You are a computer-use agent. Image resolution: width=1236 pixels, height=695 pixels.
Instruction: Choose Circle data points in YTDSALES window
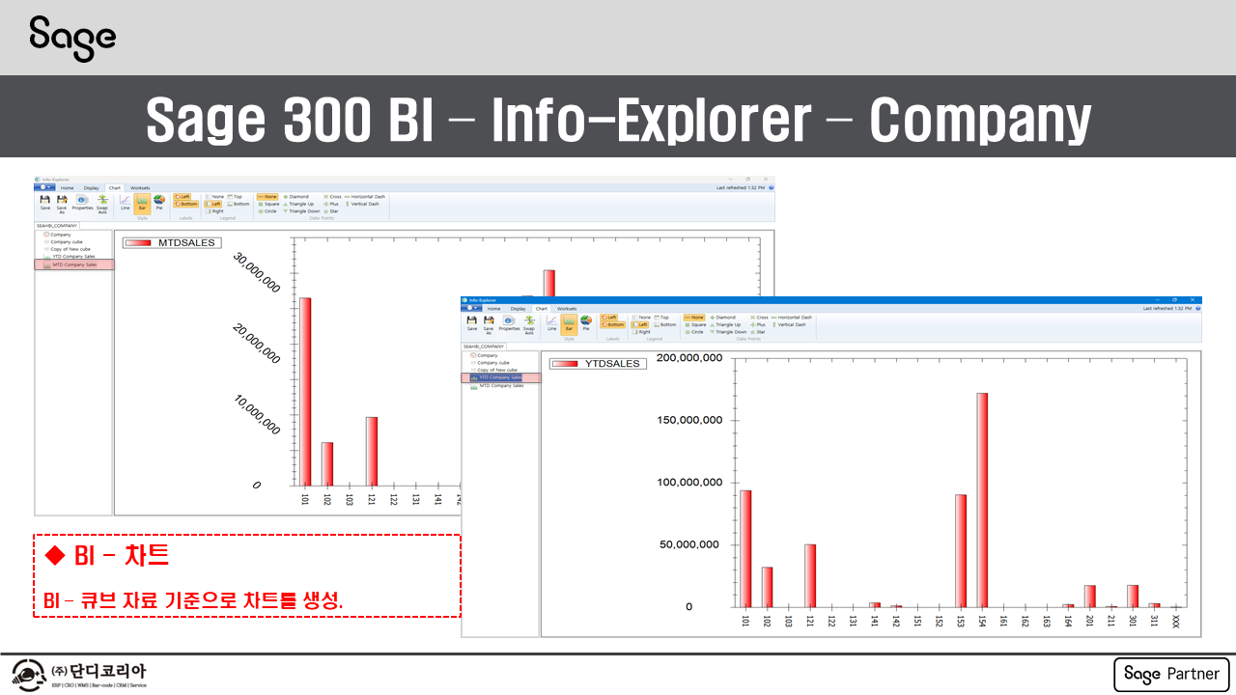[693, 332]
